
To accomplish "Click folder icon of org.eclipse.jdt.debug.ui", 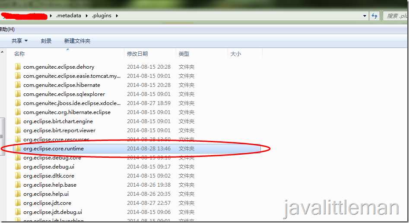I will (18, 212).
